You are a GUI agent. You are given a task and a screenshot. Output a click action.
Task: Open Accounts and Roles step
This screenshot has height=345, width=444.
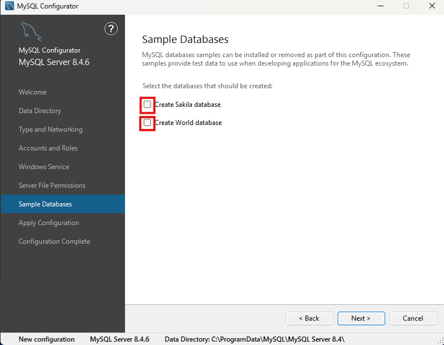click(x=48, y=148)
